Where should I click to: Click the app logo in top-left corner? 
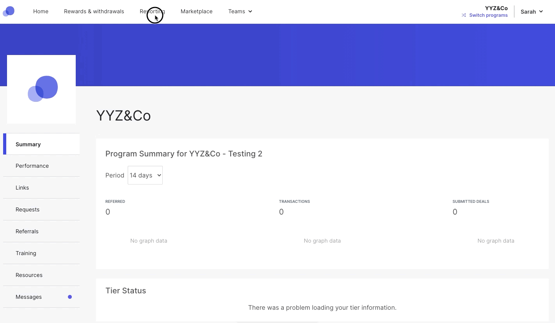[x=9, y=11]
